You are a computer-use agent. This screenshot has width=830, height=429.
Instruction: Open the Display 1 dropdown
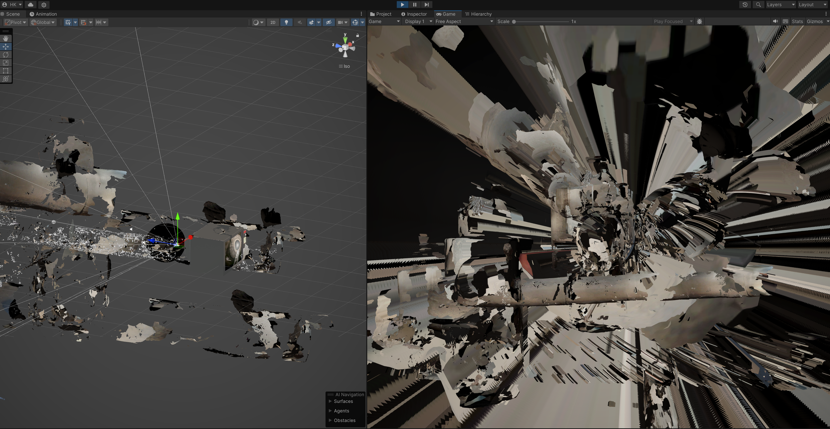pos(418,21)
